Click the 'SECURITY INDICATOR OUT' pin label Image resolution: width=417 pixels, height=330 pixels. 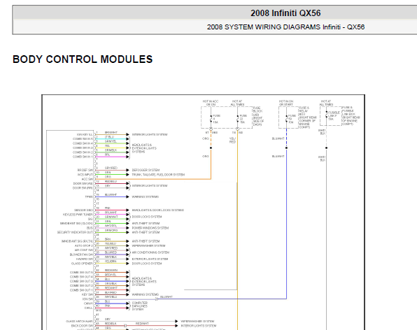pyautogui.click(x=75, y=232)
